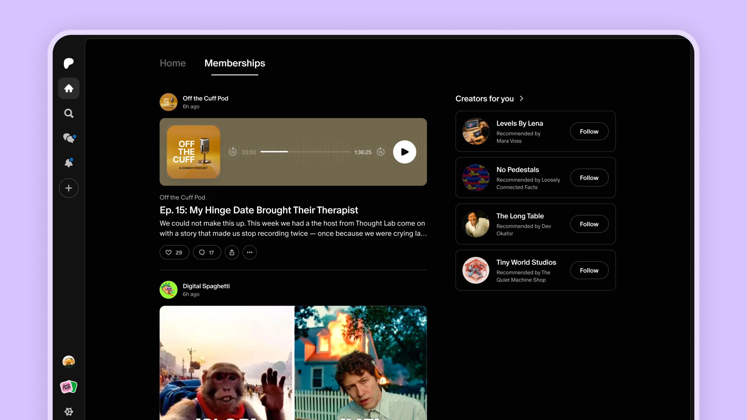The width and height of the screenshot is (747, 420).
Task: Skip forward 15 seconds in podcast player
Action: (381, 152)
